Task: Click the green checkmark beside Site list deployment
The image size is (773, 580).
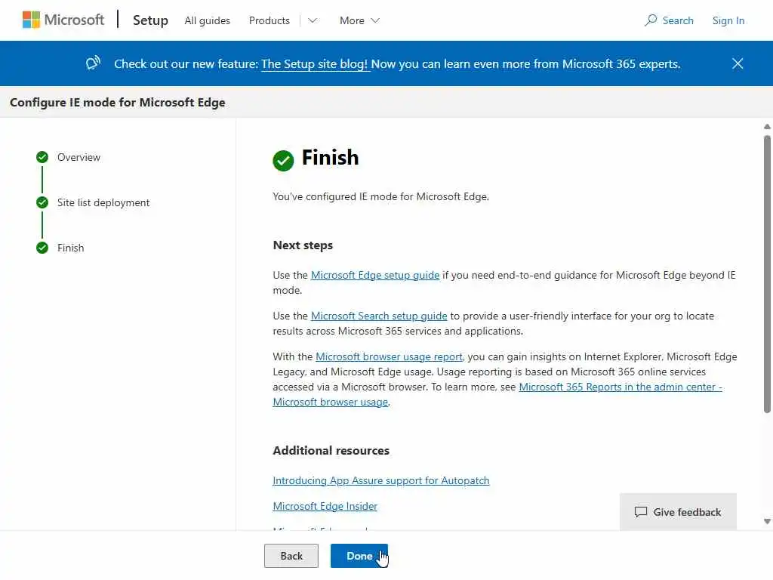Action: [x=42, y=202]
